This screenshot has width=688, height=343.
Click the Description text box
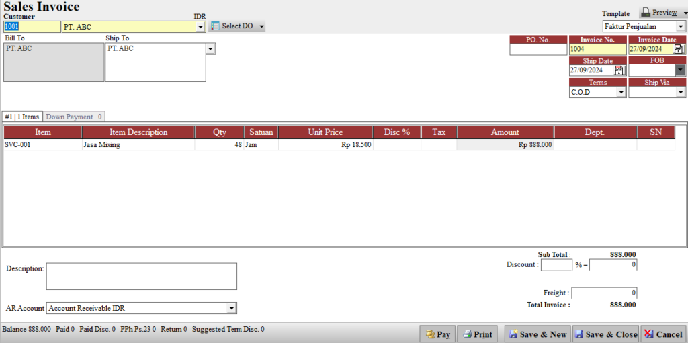pos(141,277)
